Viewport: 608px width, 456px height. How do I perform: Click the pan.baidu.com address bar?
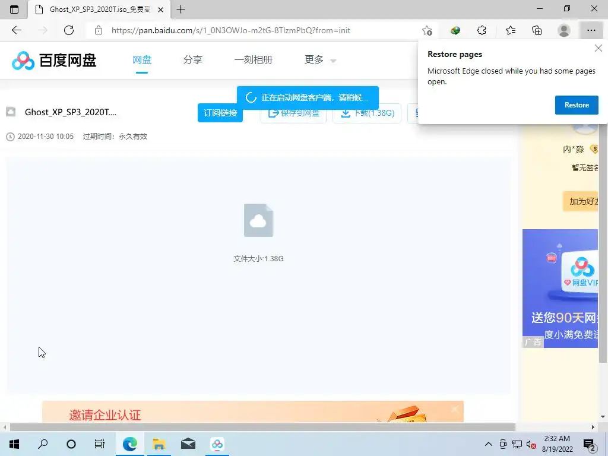pos(231,30)
